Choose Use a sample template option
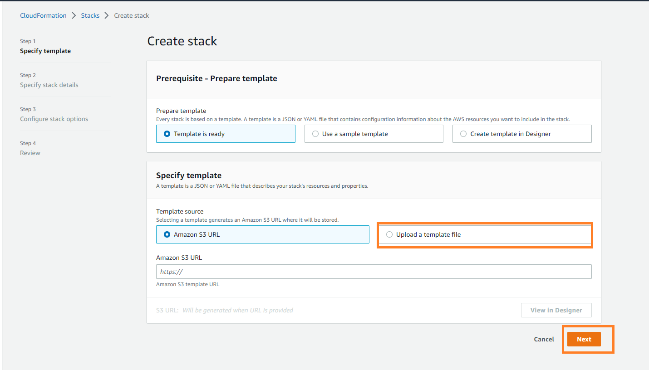 (374, 134)
